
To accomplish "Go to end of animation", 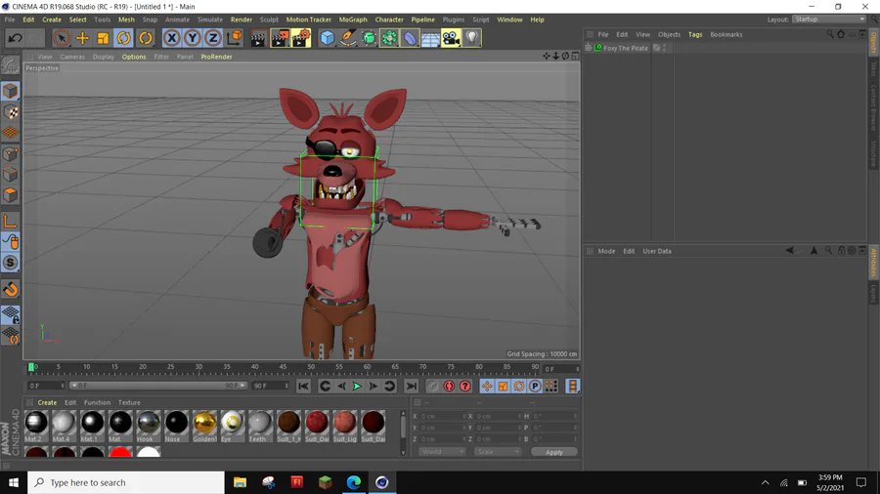I will pos(412,386).
